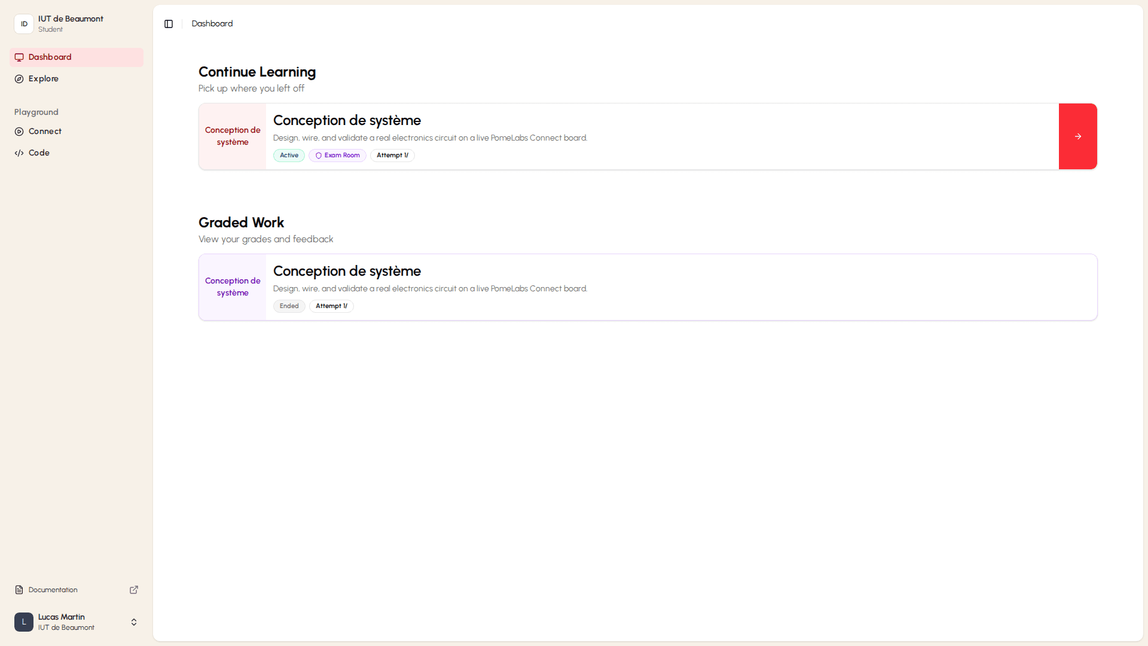Open the IUT de Beaumont organization menu
The image size is (1148, 646).
[x=77, y=24]
